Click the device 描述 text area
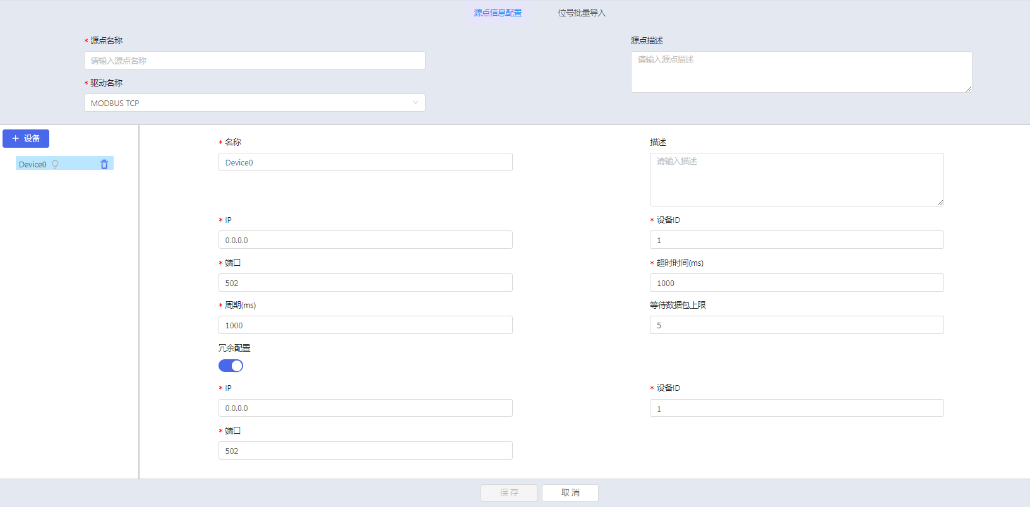The width and height of the screenshot is (1030, 507). (x=796, y=179)
